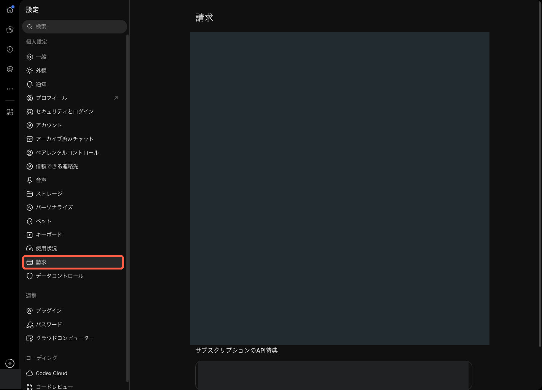
Task: Click the 個人設定 section label
Action: click(37, 42)
